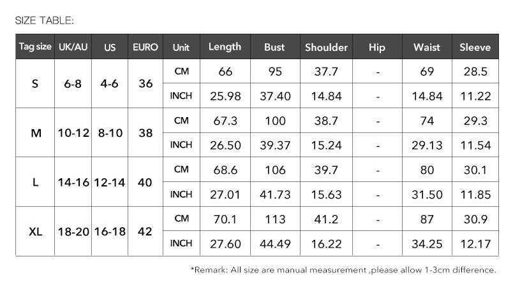This screenshot has height=287, width=513.
Task: Click the Sleeve column header
Action: (x=475, y=48)
